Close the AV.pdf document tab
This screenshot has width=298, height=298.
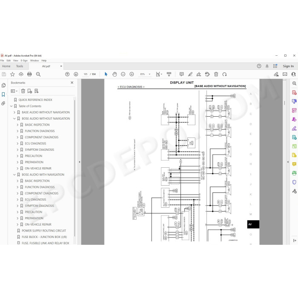tap(61, 66)
